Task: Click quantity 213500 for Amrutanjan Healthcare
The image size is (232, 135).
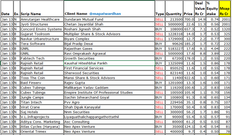Action: coord(174,20)
